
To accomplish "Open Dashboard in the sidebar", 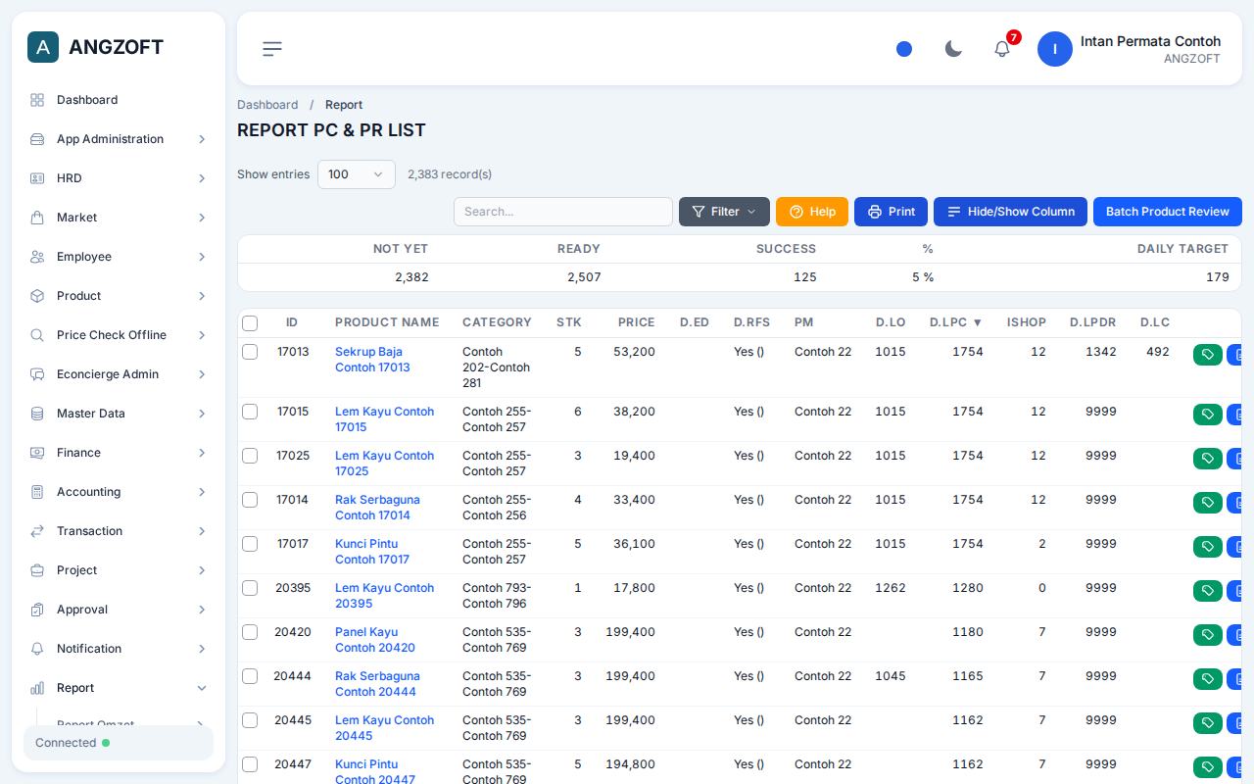I will [119, 100].
